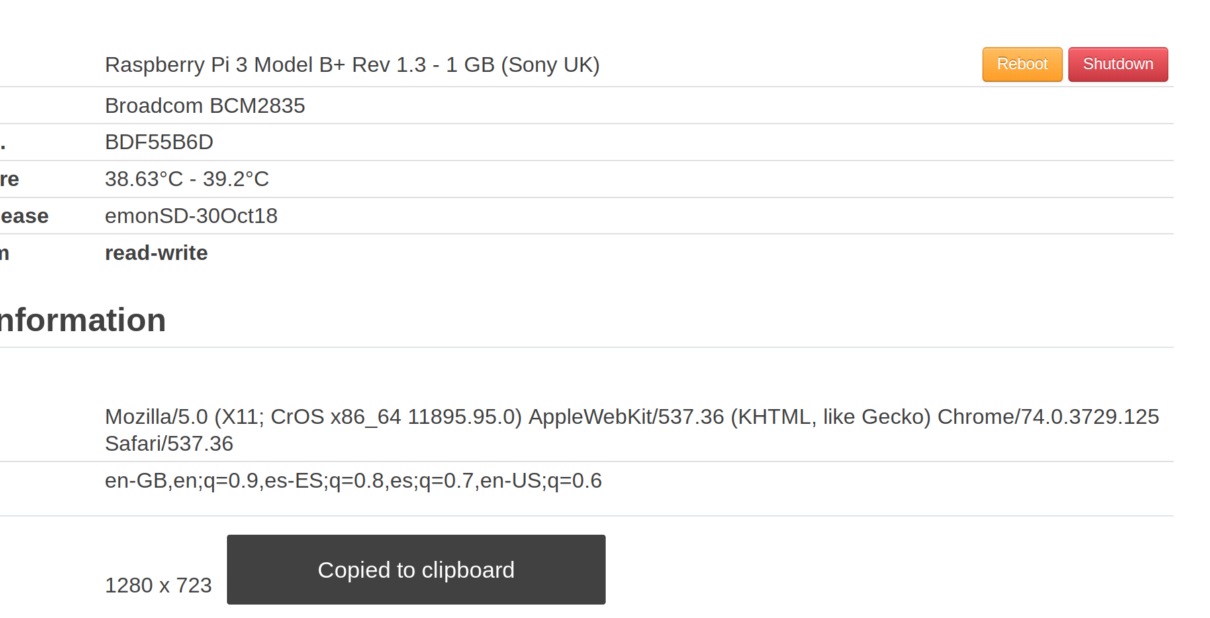Click the Shutdown button
The width and height of the screenshot is (1210, 618).
1117,64
